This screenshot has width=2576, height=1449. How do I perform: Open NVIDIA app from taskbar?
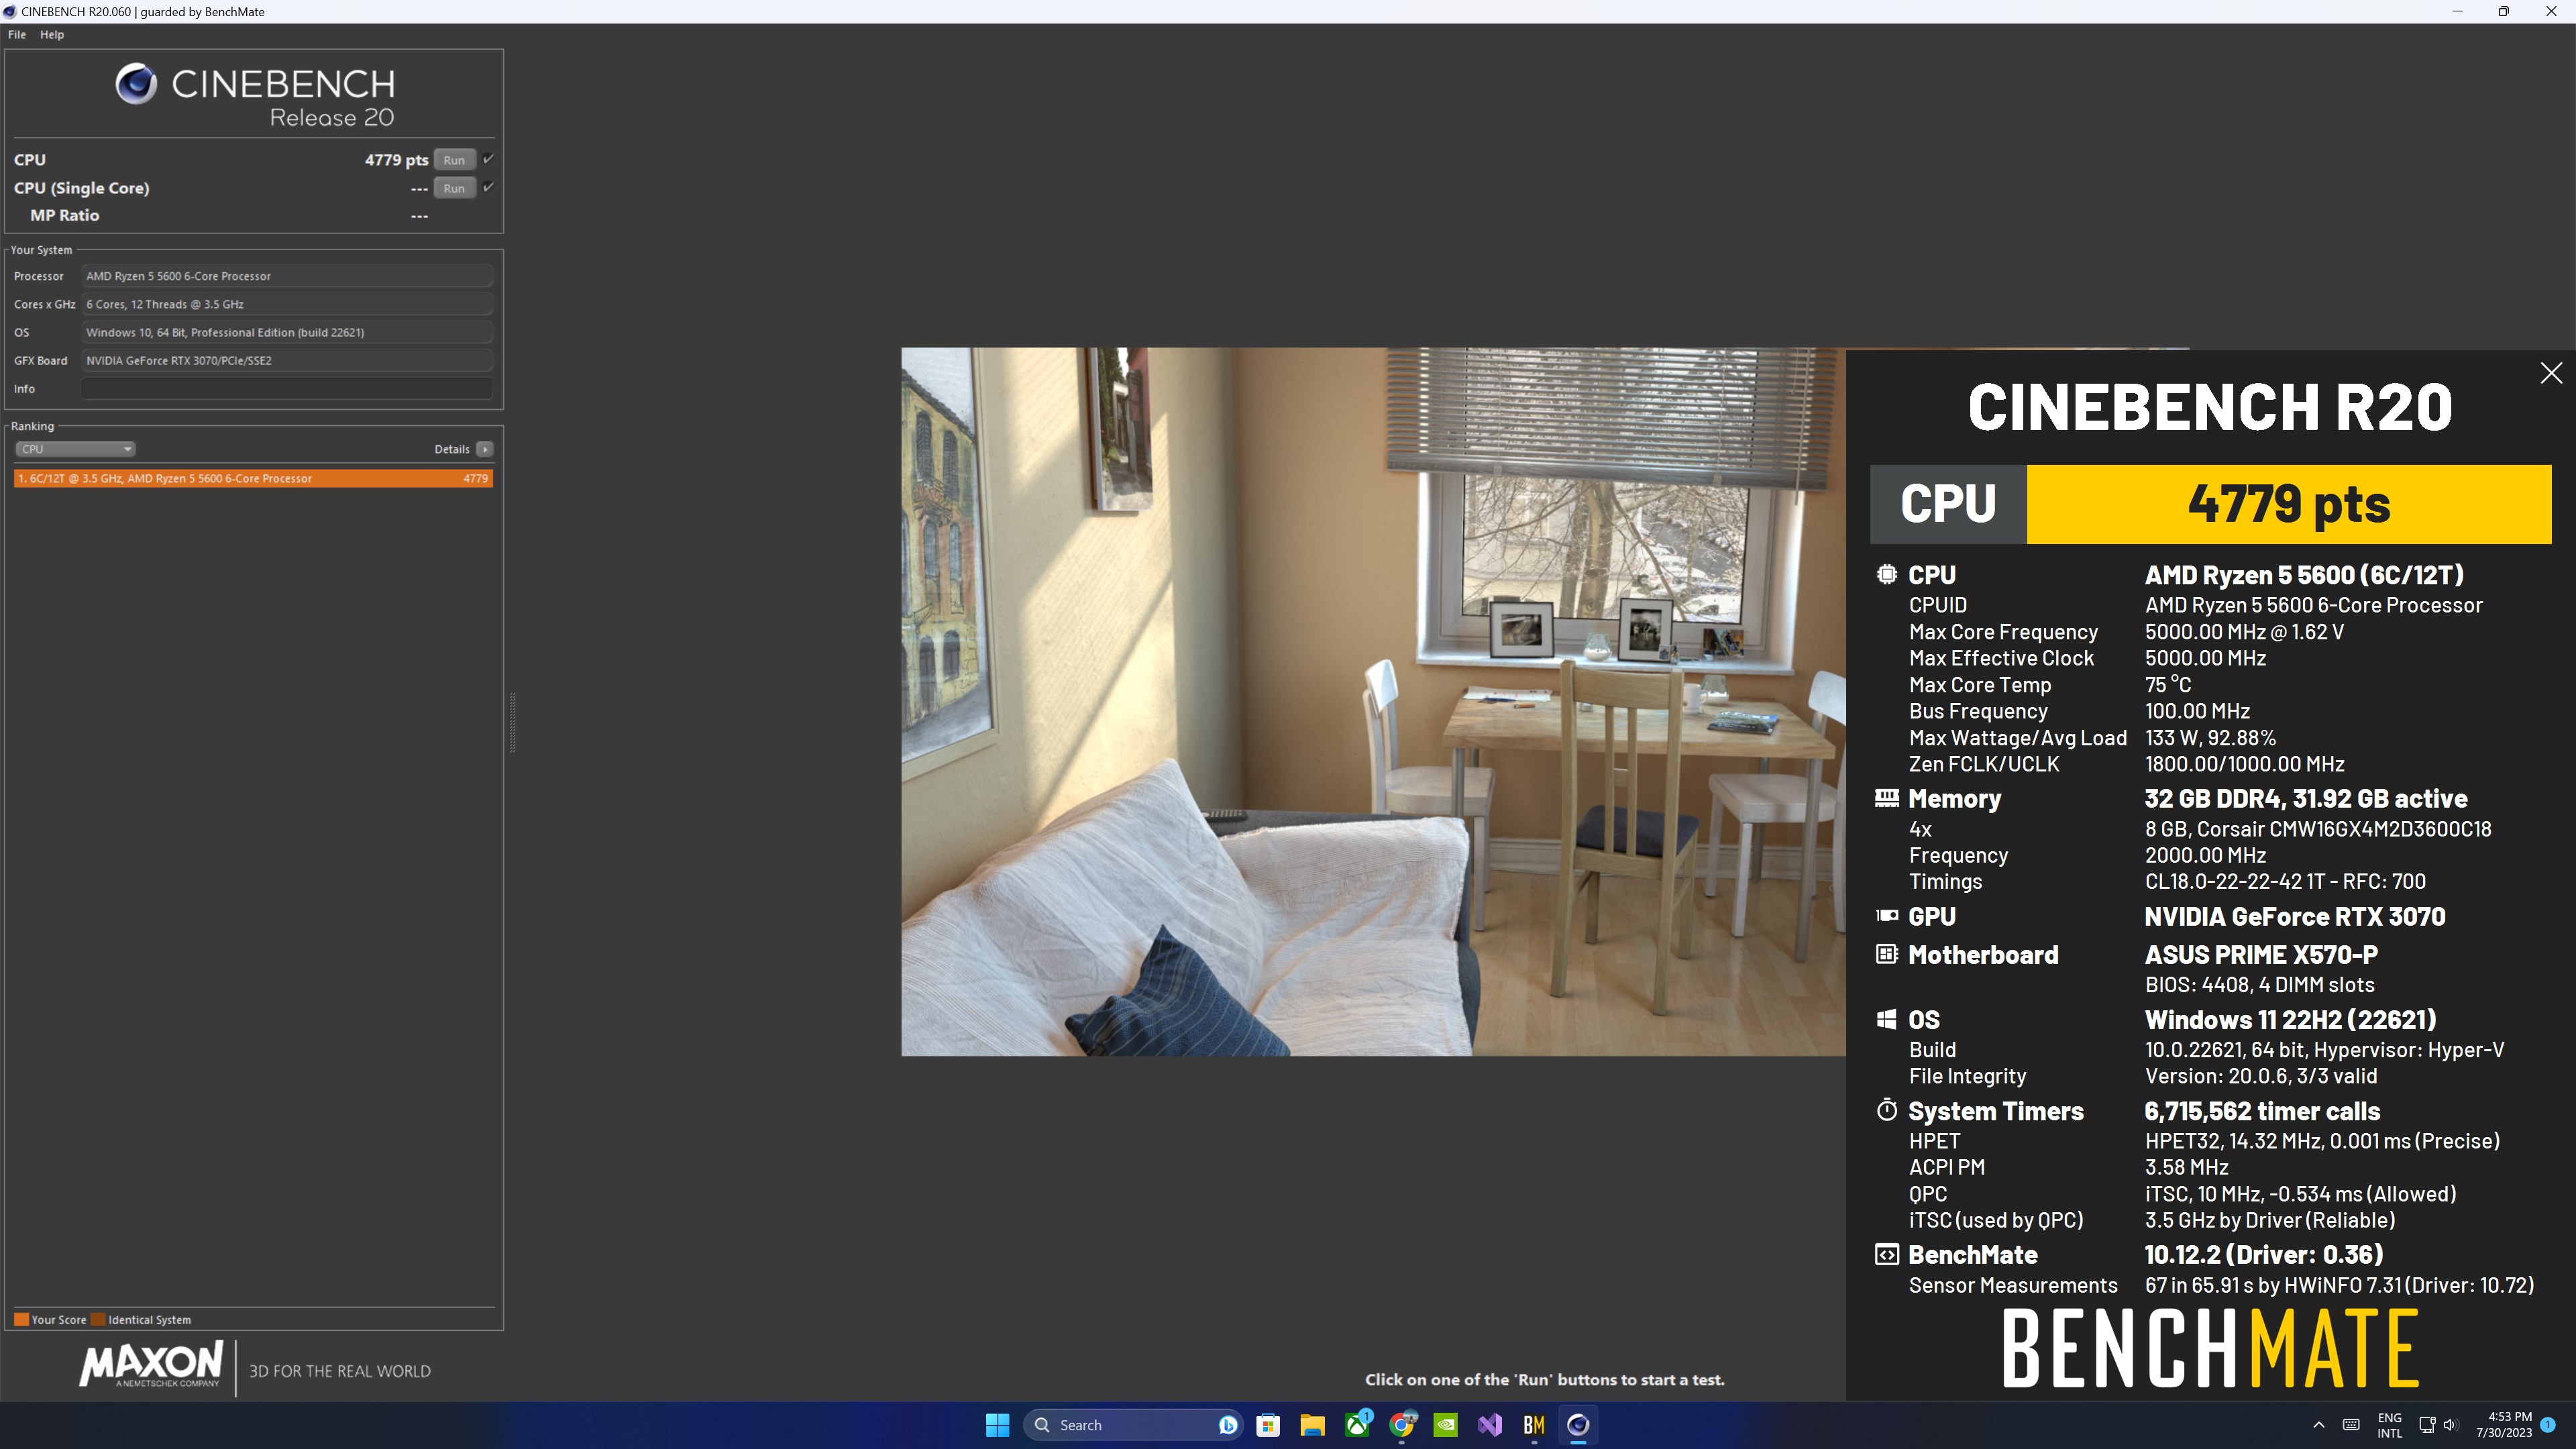1446,1425
